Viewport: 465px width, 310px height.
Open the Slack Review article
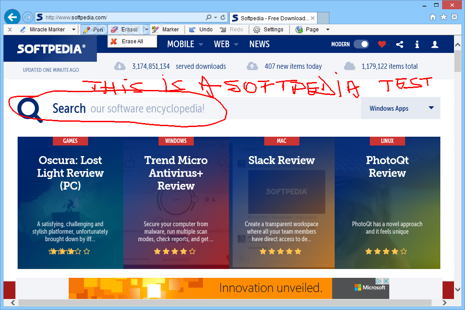click(281, 161)
